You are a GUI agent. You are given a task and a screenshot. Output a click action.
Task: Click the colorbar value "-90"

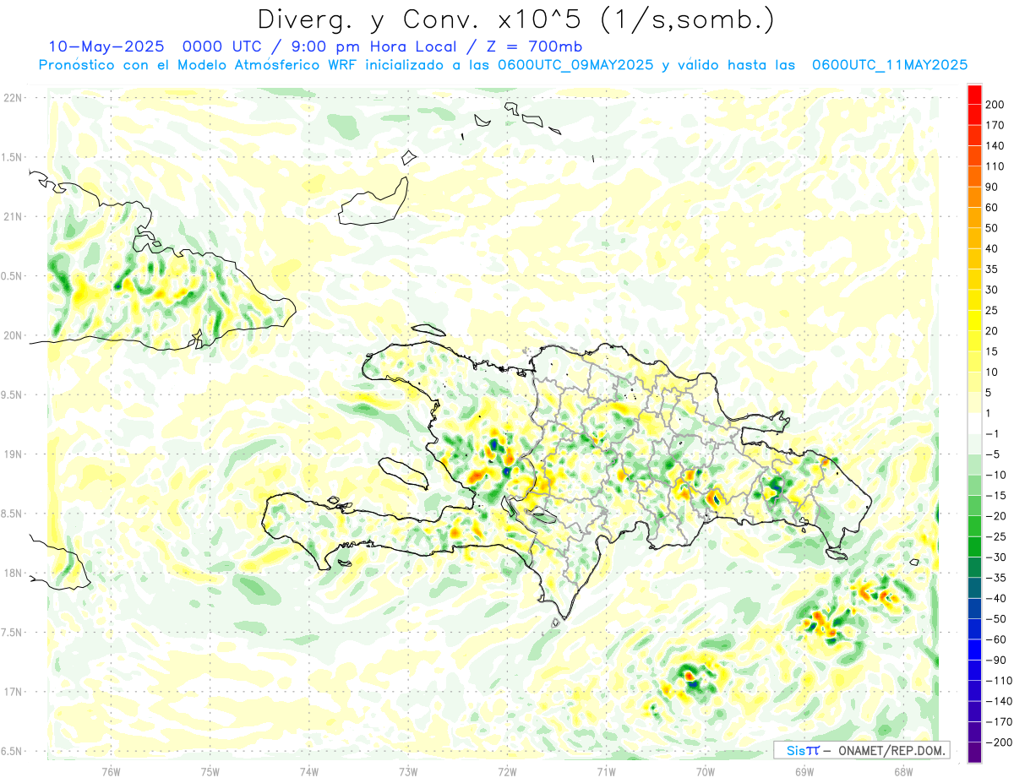coord(995,661)
